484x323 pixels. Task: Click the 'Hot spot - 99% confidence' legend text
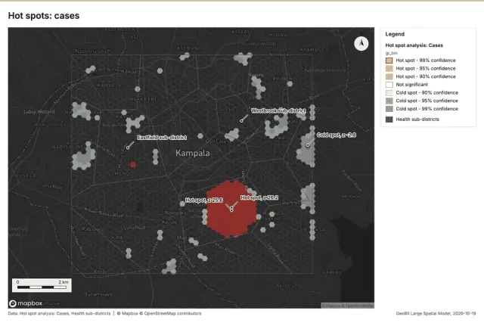click(426, 61)
